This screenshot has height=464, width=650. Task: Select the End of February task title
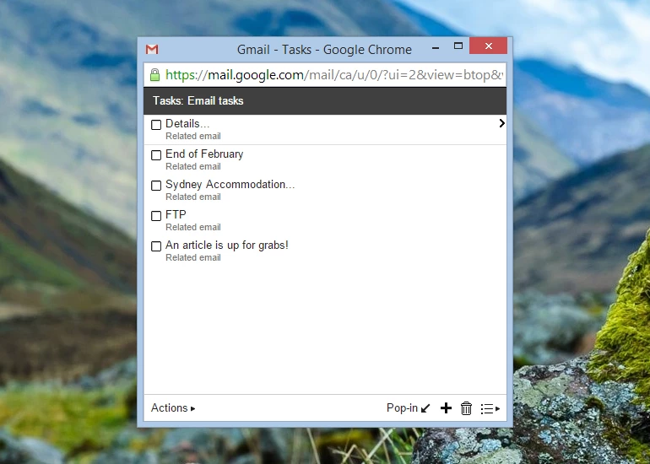(204, 154)
